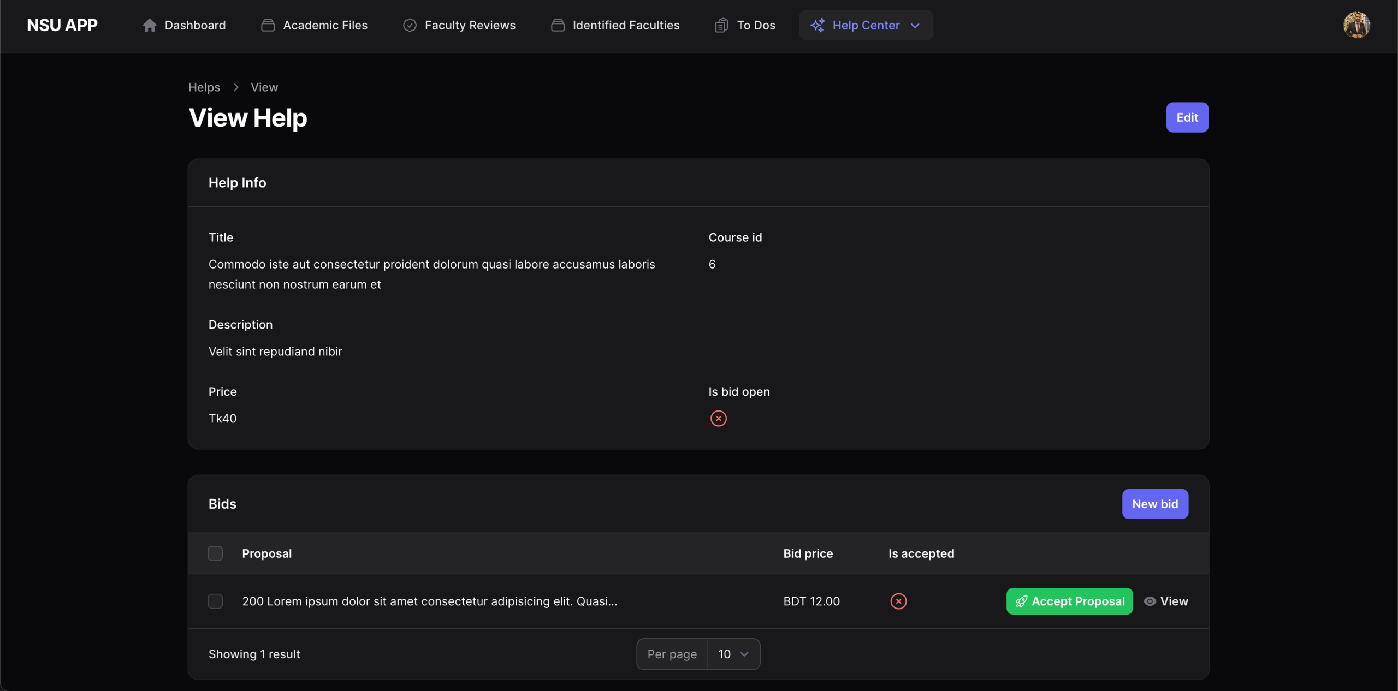Click the eye icon beside View
This screenshot has height=691, width=1398.
point(1150,601)
